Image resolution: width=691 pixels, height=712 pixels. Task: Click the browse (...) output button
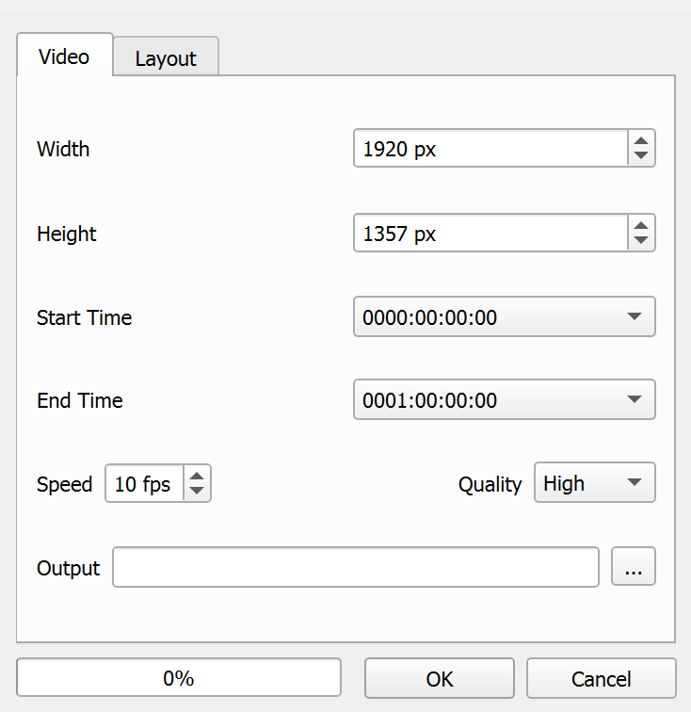634,567
